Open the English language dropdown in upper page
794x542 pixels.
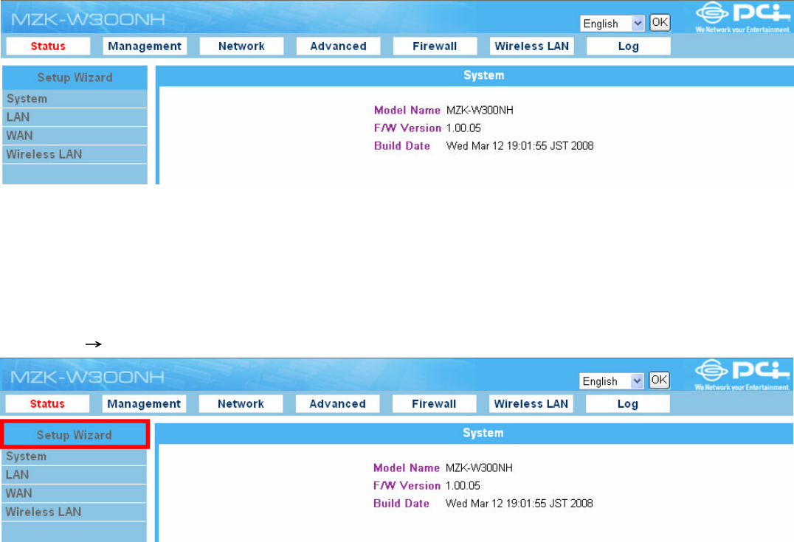[612, 24]
